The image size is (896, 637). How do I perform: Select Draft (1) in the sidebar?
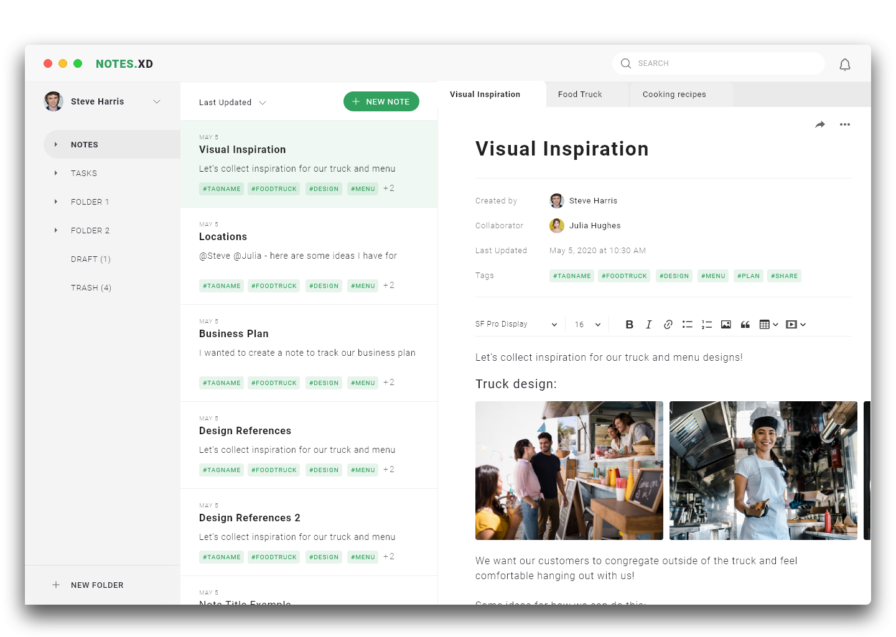pyautogui.click(x=91, y=259)
